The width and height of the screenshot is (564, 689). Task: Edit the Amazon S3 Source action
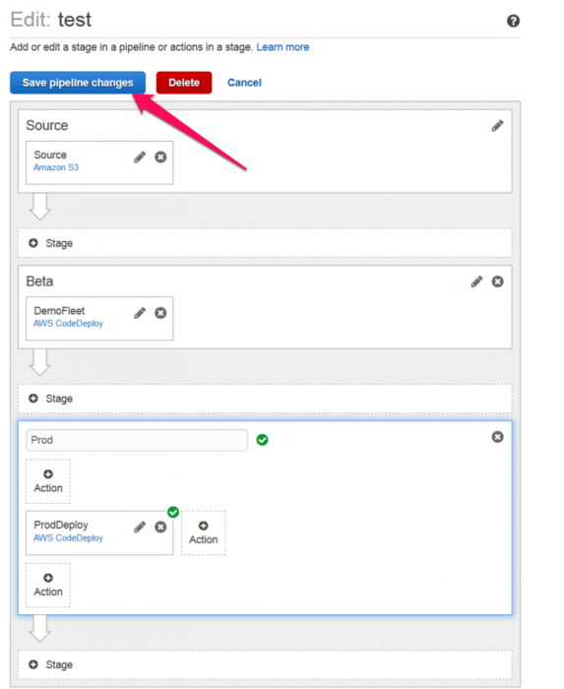pos(140,157)
